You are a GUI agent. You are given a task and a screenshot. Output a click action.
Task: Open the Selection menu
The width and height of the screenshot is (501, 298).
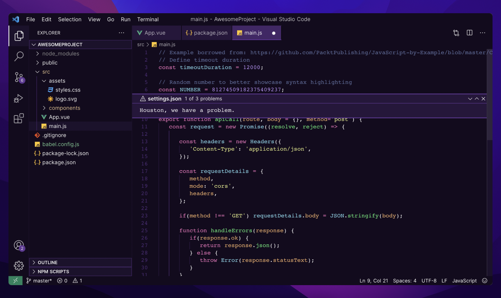coord(70,19)
